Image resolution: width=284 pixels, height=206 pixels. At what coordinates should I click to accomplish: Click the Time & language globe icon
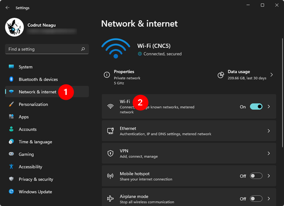coord(11,142)
